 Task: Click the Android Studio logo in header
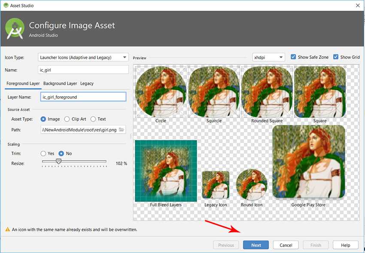click(14, 28)
